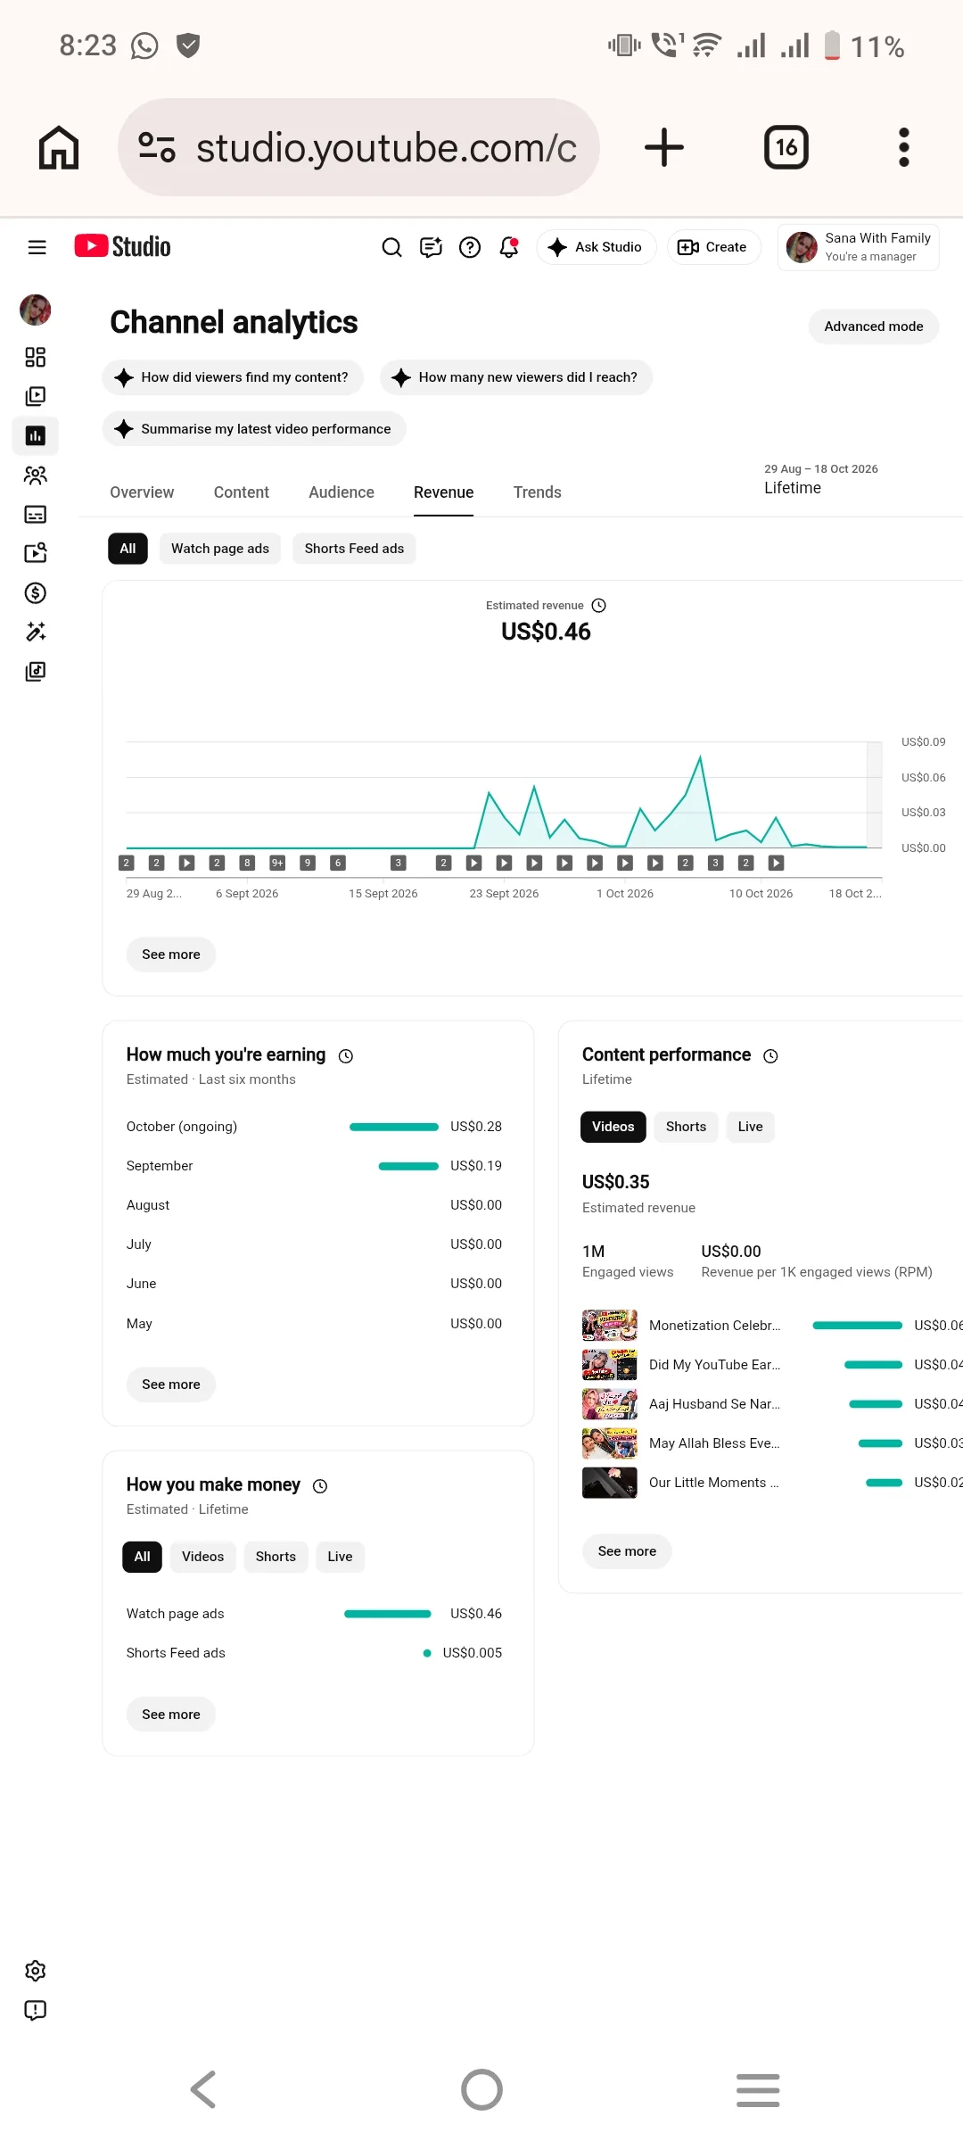This screenshot has width=963, height=2141.
Task: Open the Monetization Celebr... video thumbnail
Action: pyautogui.click(x=610, y=1326)
